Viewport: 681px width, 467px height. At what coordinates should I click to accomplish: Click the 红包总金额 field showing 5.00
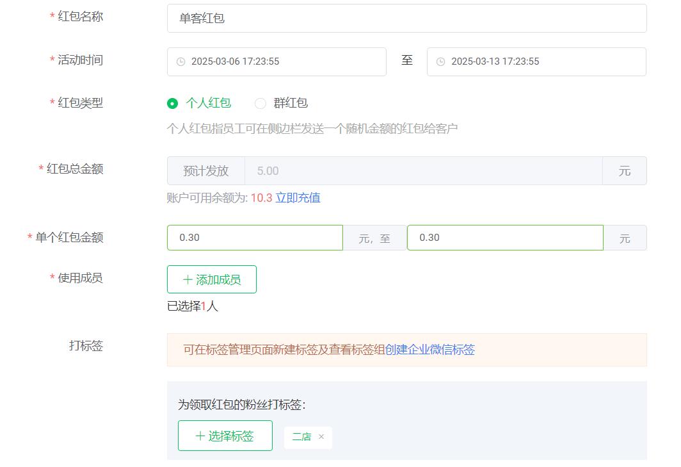(422, 171)
